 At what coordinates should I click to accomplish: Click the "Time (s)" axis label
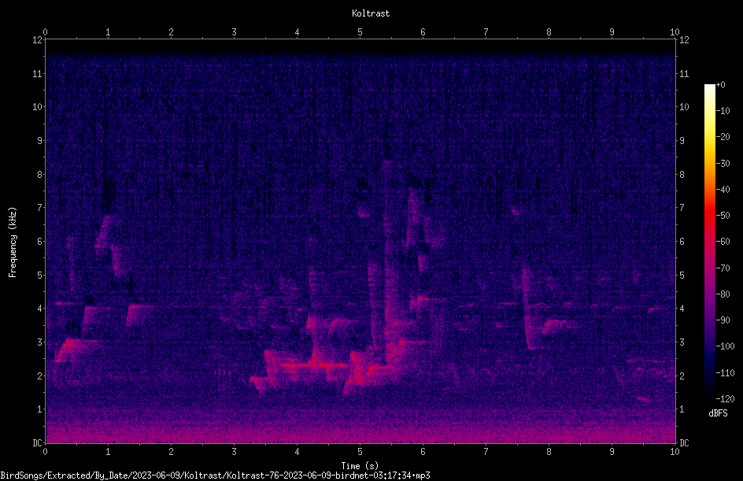pos(360,466)
